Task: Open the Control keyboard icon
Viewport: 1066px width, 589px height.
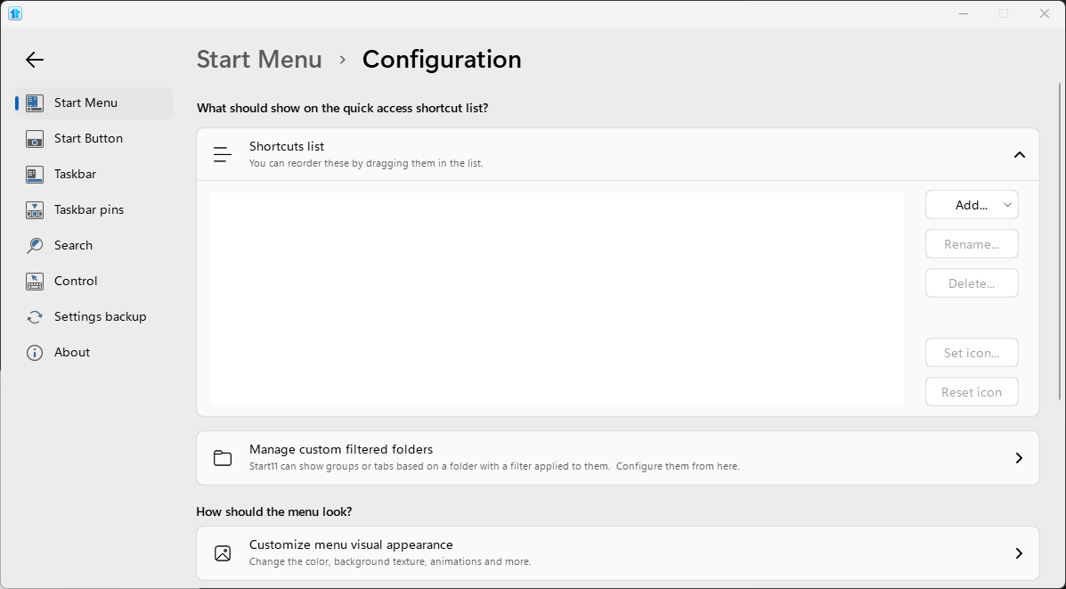Action: [35, 281]
